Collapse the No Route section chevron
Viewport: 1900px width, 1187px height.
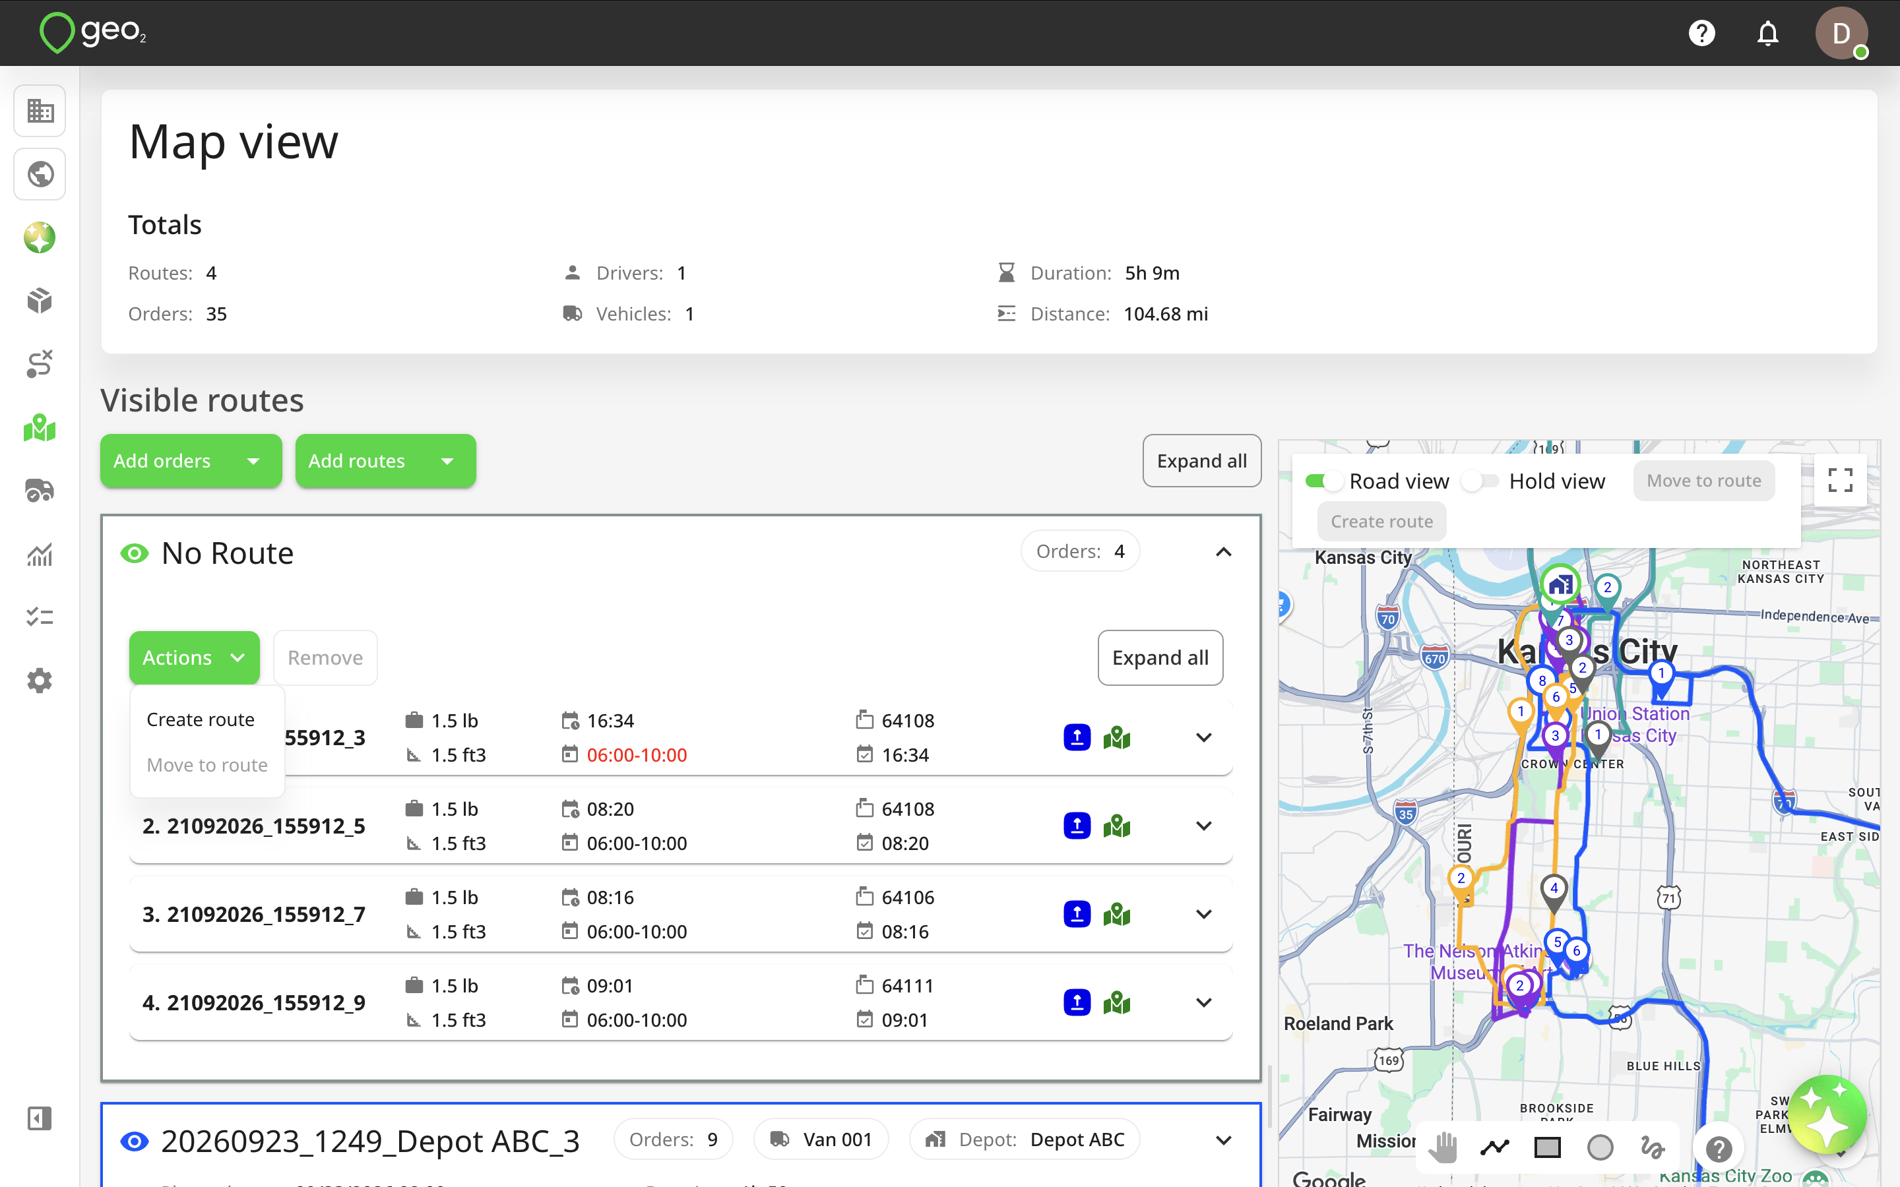tap(1223, 552)
